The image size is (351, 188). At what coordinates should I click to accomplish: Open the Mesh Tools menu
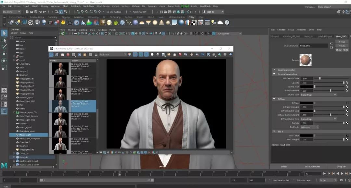point(88,6)
